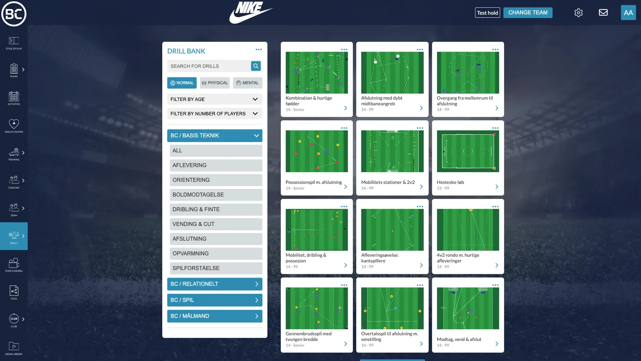Open the Drill Bank three-dot menu

point(259,50)
